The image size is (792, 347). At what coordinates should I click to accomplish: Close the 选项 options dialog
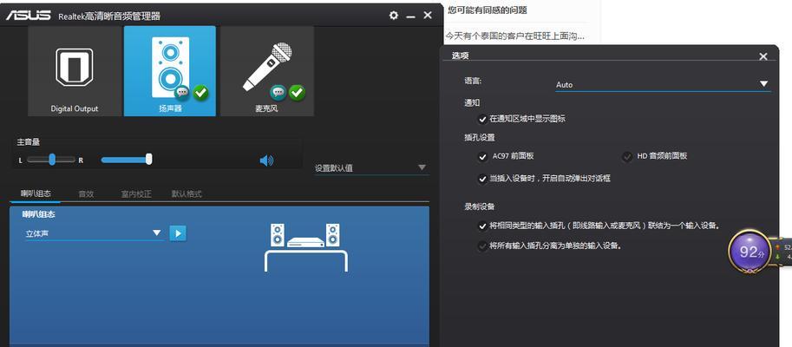point(763,56)
